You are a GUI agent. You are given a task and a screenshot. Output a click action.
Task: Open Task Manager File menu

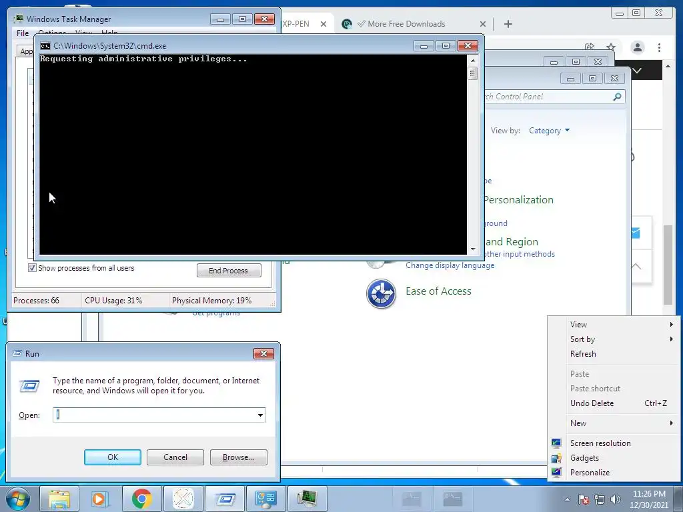[23, 33]
